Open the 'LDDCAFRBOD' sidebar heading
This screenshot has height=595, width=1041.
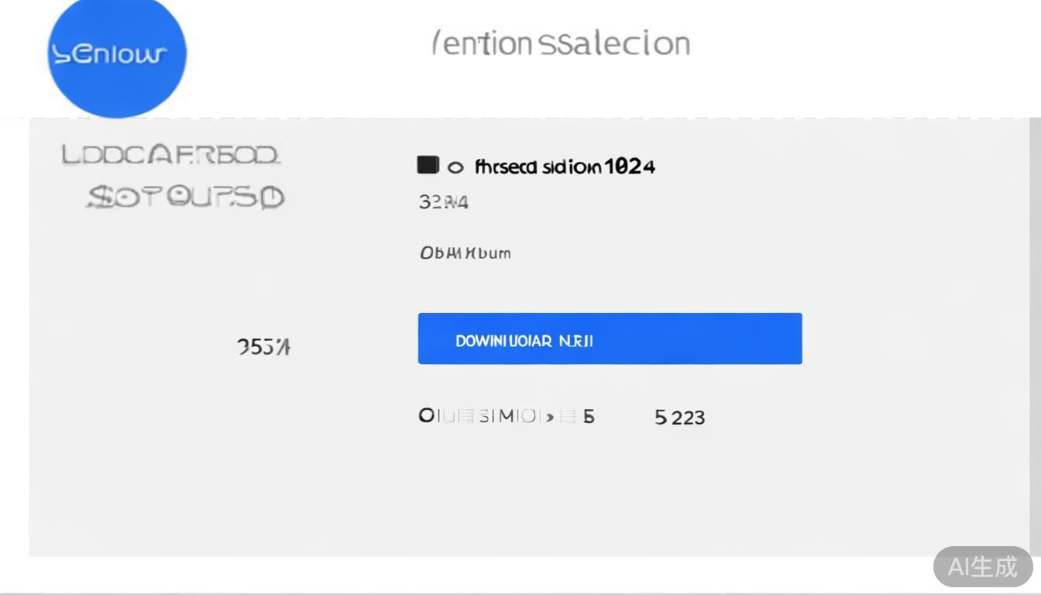[x=170, y=156]
